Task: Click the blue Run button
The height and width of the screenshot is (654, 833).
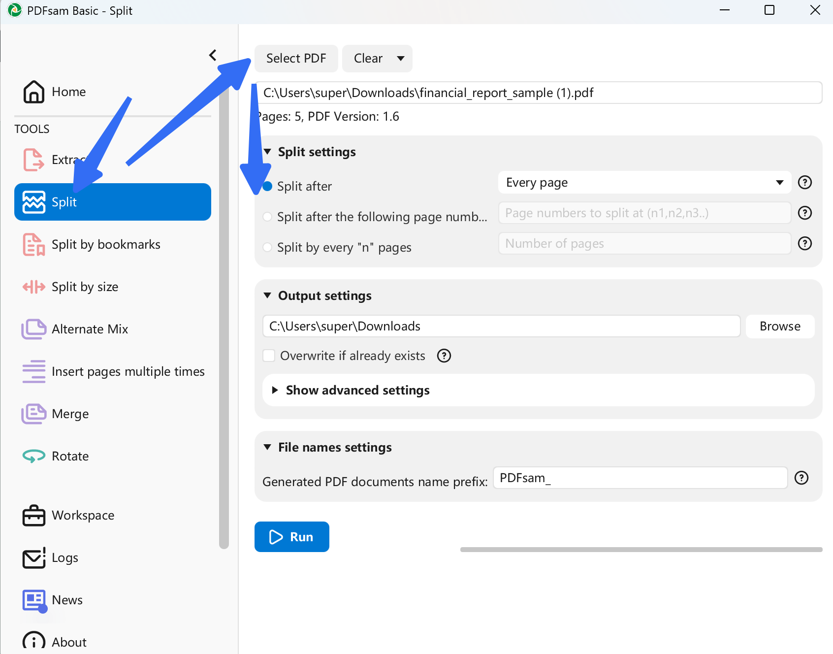Action: tap(292, 537)
